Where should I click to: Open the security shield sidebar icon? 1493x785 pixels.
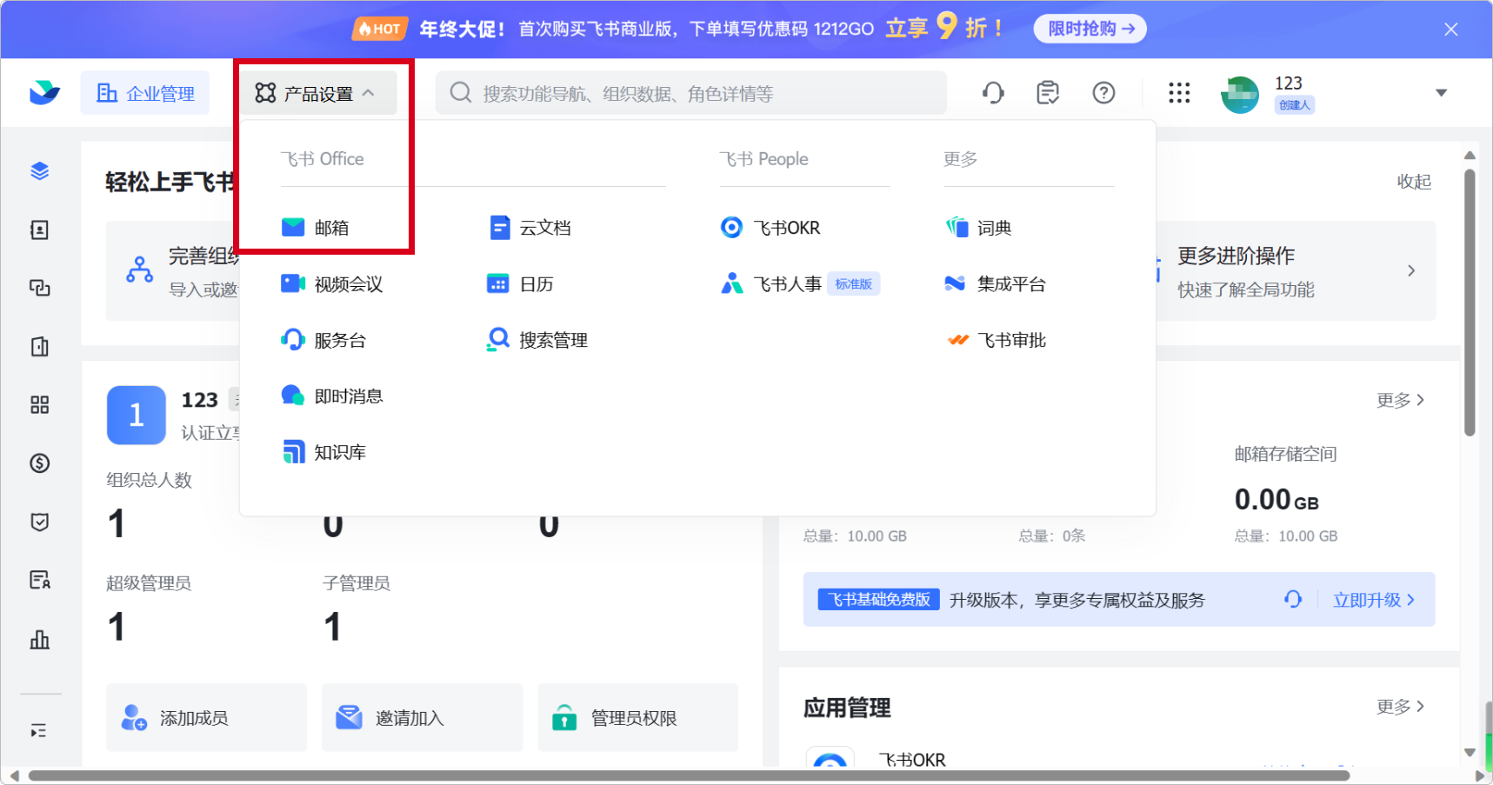click(40, 522)
